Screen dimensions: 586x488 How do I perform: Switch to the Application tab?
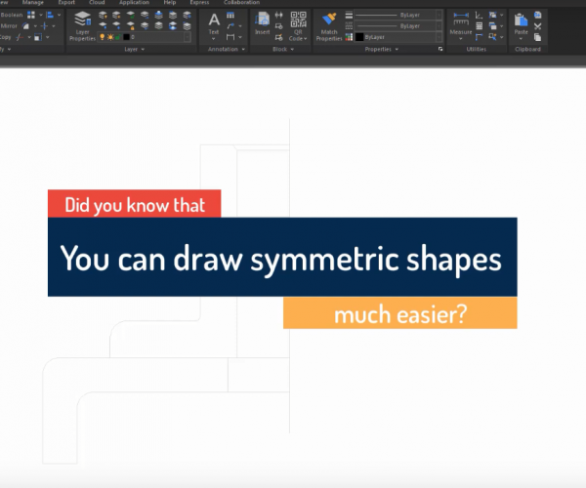point(134,2)
